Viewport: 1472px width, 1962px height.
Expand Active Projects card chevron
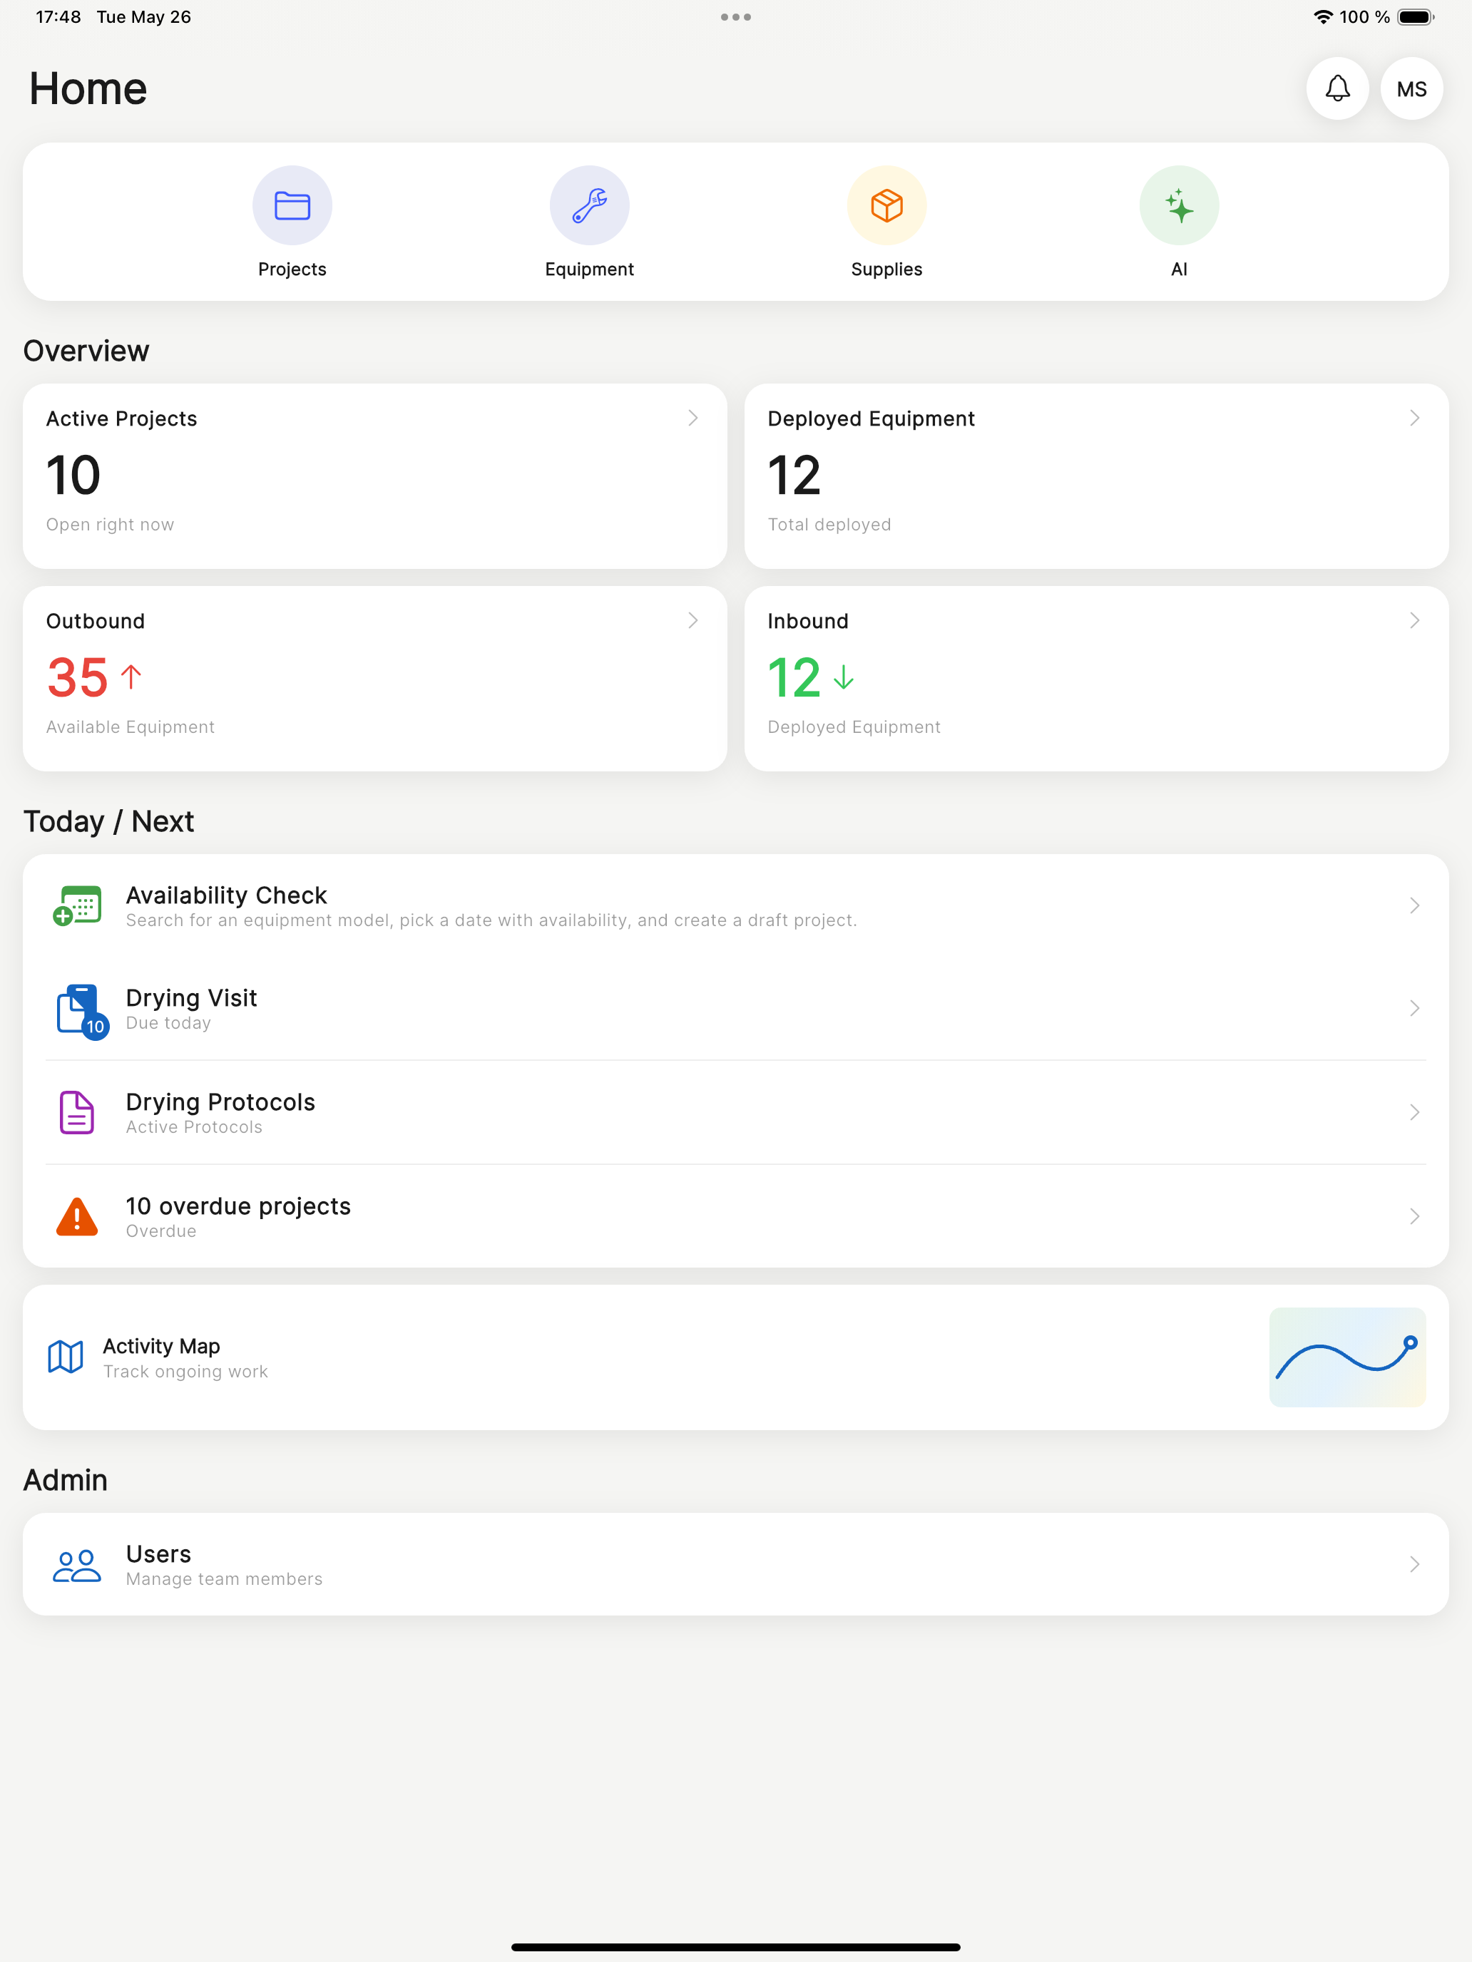point(693,418)
